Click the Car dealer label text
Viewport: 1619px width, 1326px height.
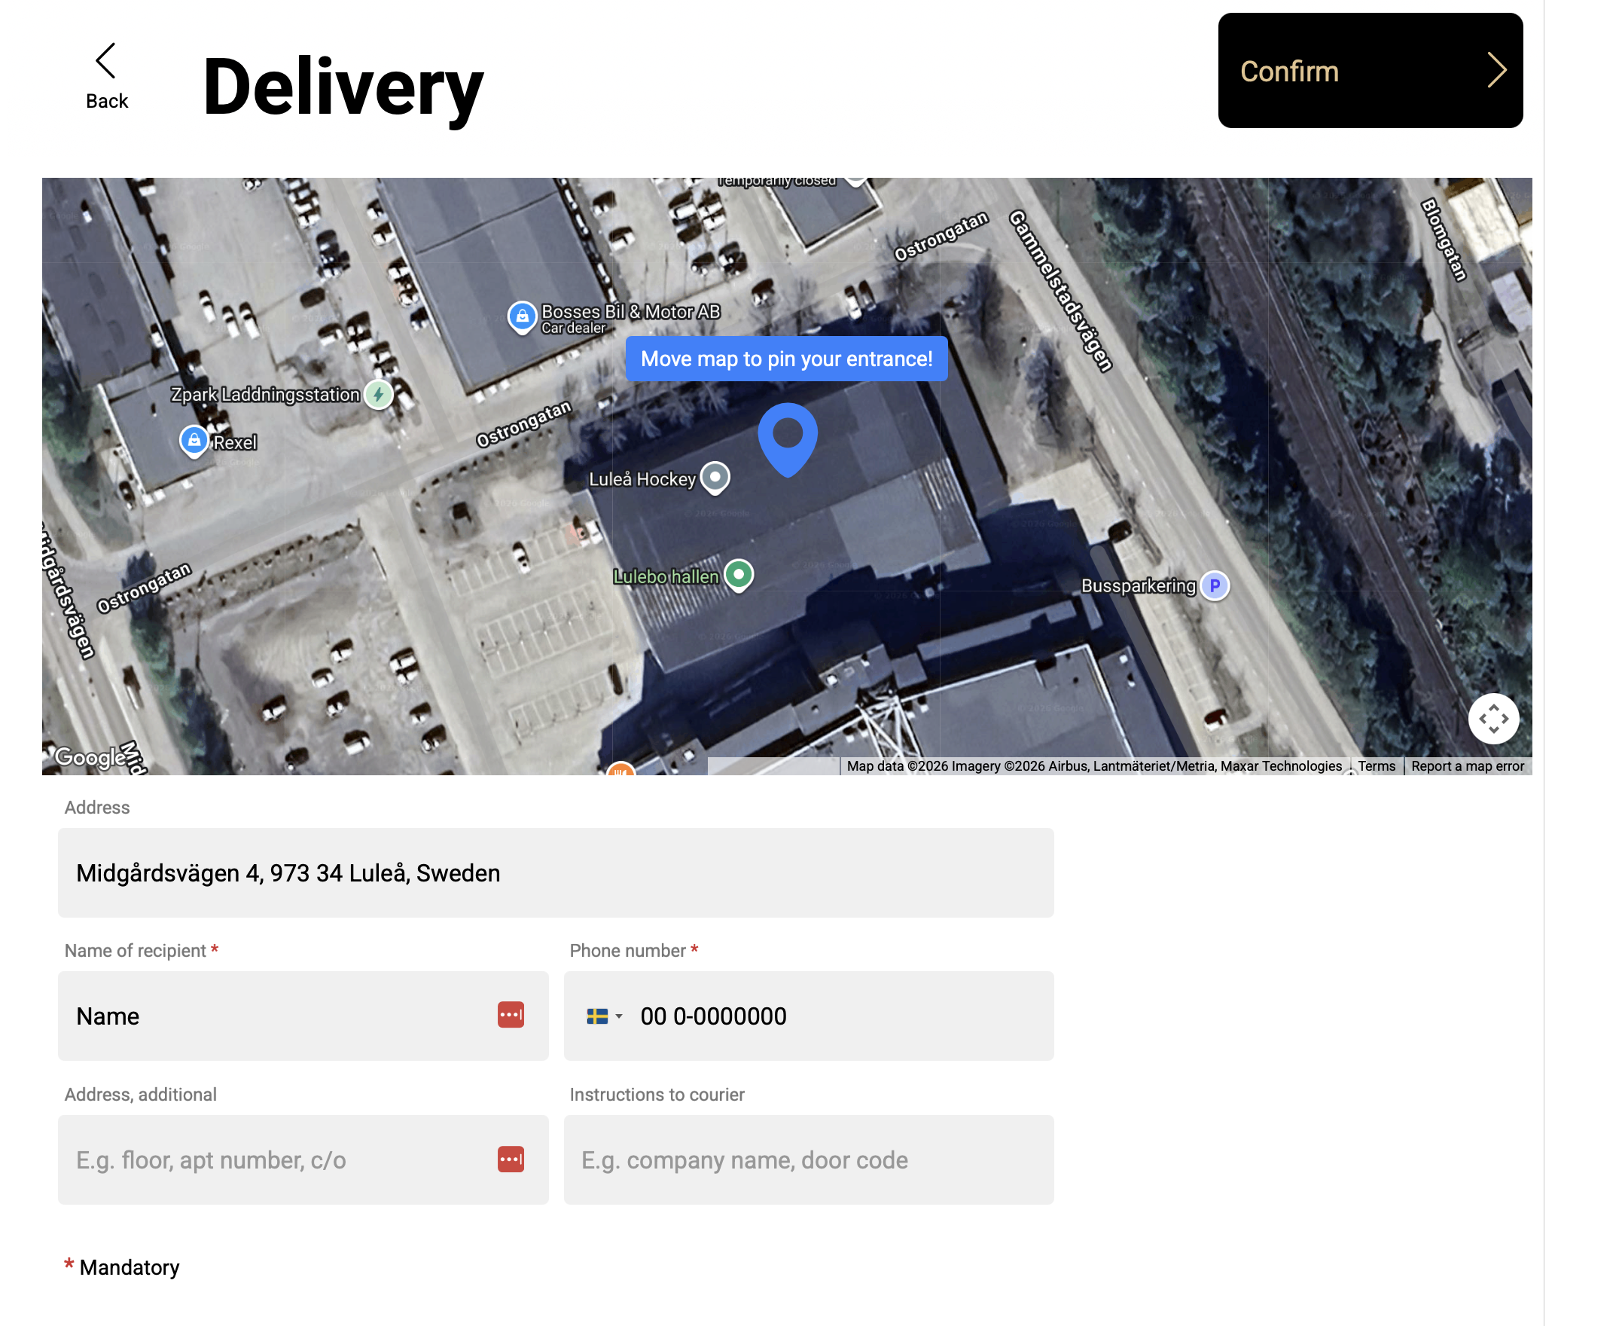coord(572,328)
